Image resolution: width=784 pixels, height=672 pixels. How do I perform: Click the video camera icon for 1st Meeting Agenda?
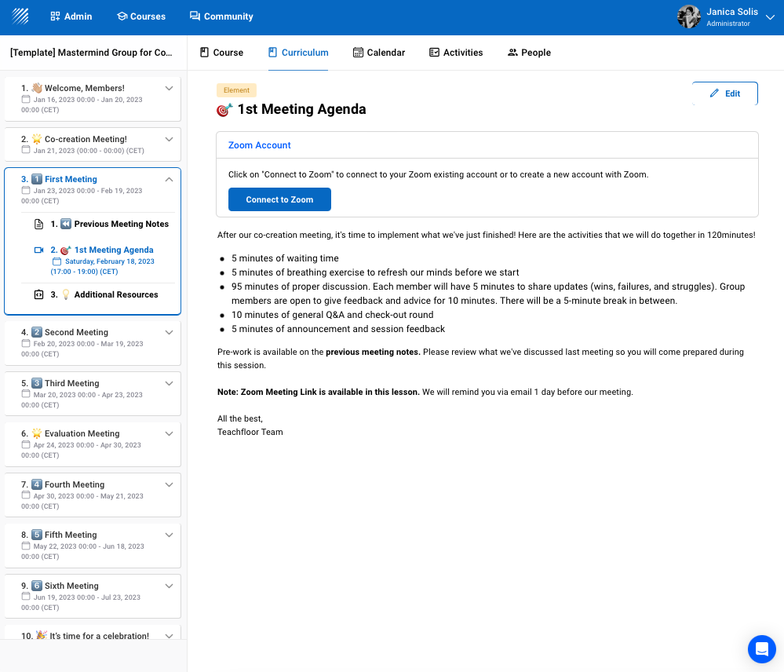[x=38, y=250]
